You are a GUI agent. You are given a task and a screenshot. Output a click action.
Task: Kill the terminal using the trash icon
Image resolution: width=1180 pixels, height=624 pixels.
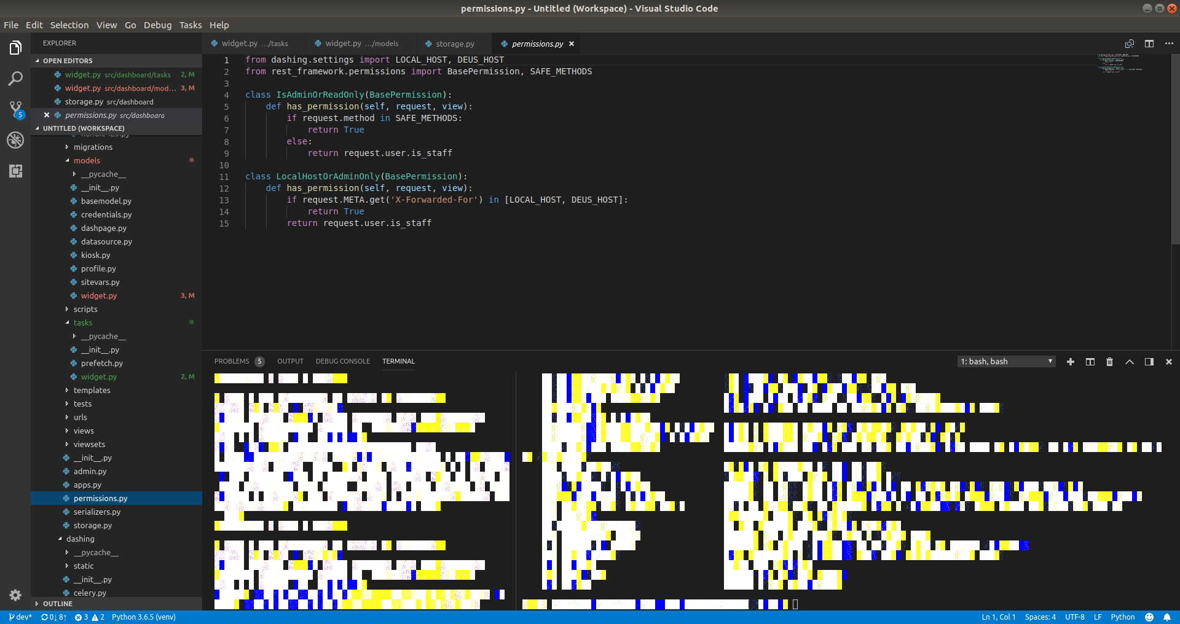click(1109, 362)
